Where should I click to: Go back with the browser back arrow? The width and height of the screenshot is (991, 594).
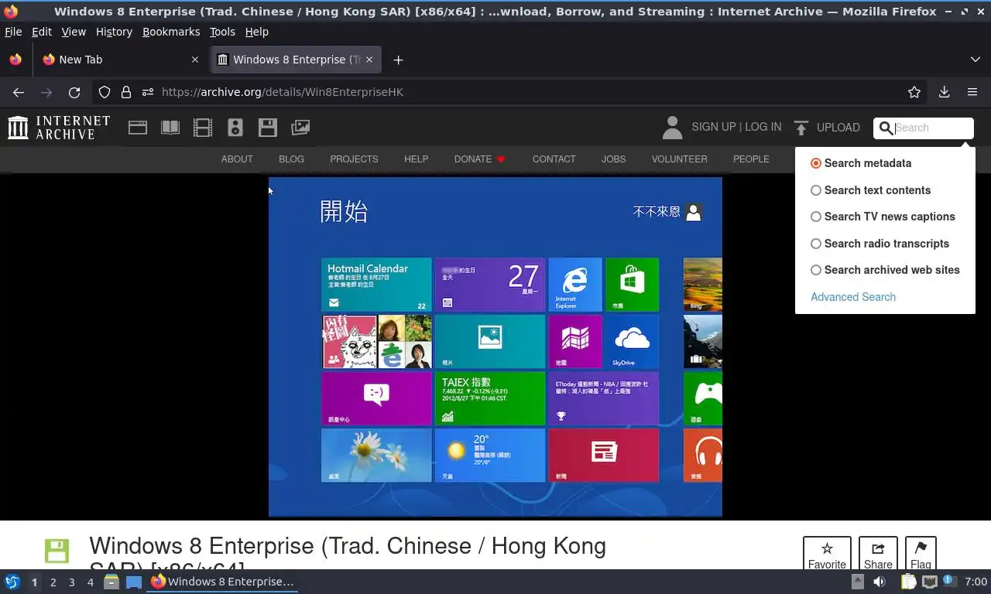pos(19,92)
